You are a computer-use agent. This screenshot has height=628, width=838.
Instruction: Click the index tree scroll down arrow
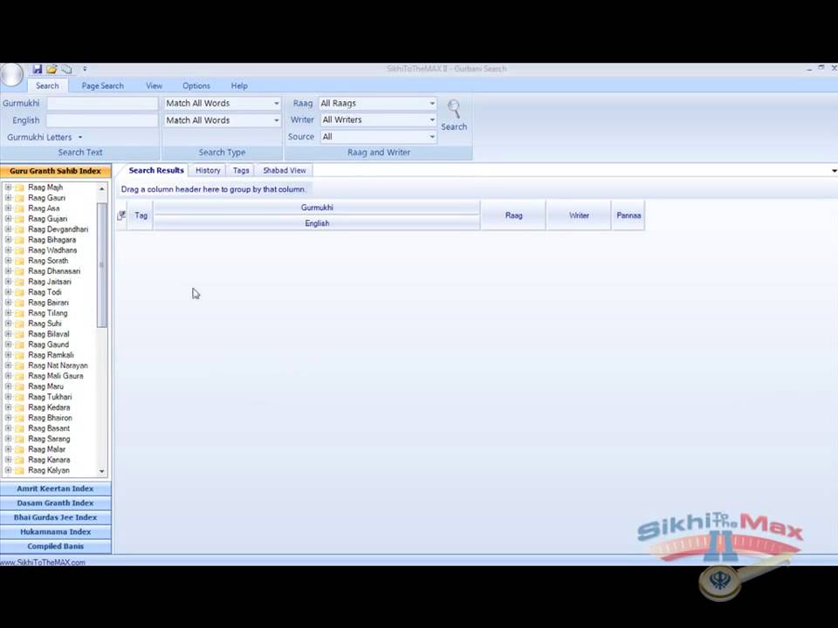point(101,471)
